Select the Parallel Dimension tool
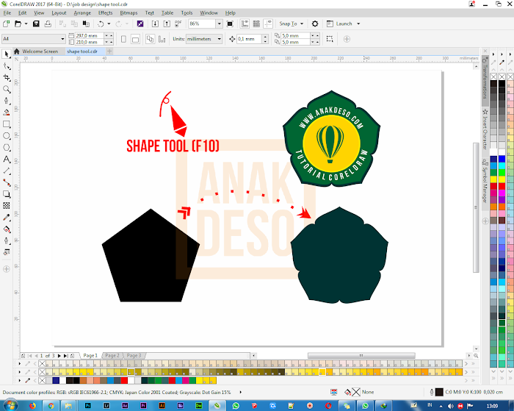The height and width of the screenshot is (411, 514). (x=7, y=171)
